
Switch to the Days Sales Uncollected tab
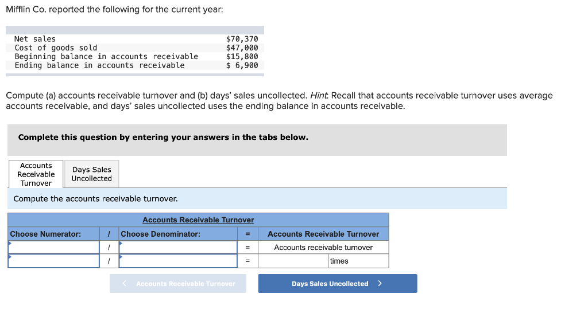tap(91, 174)
